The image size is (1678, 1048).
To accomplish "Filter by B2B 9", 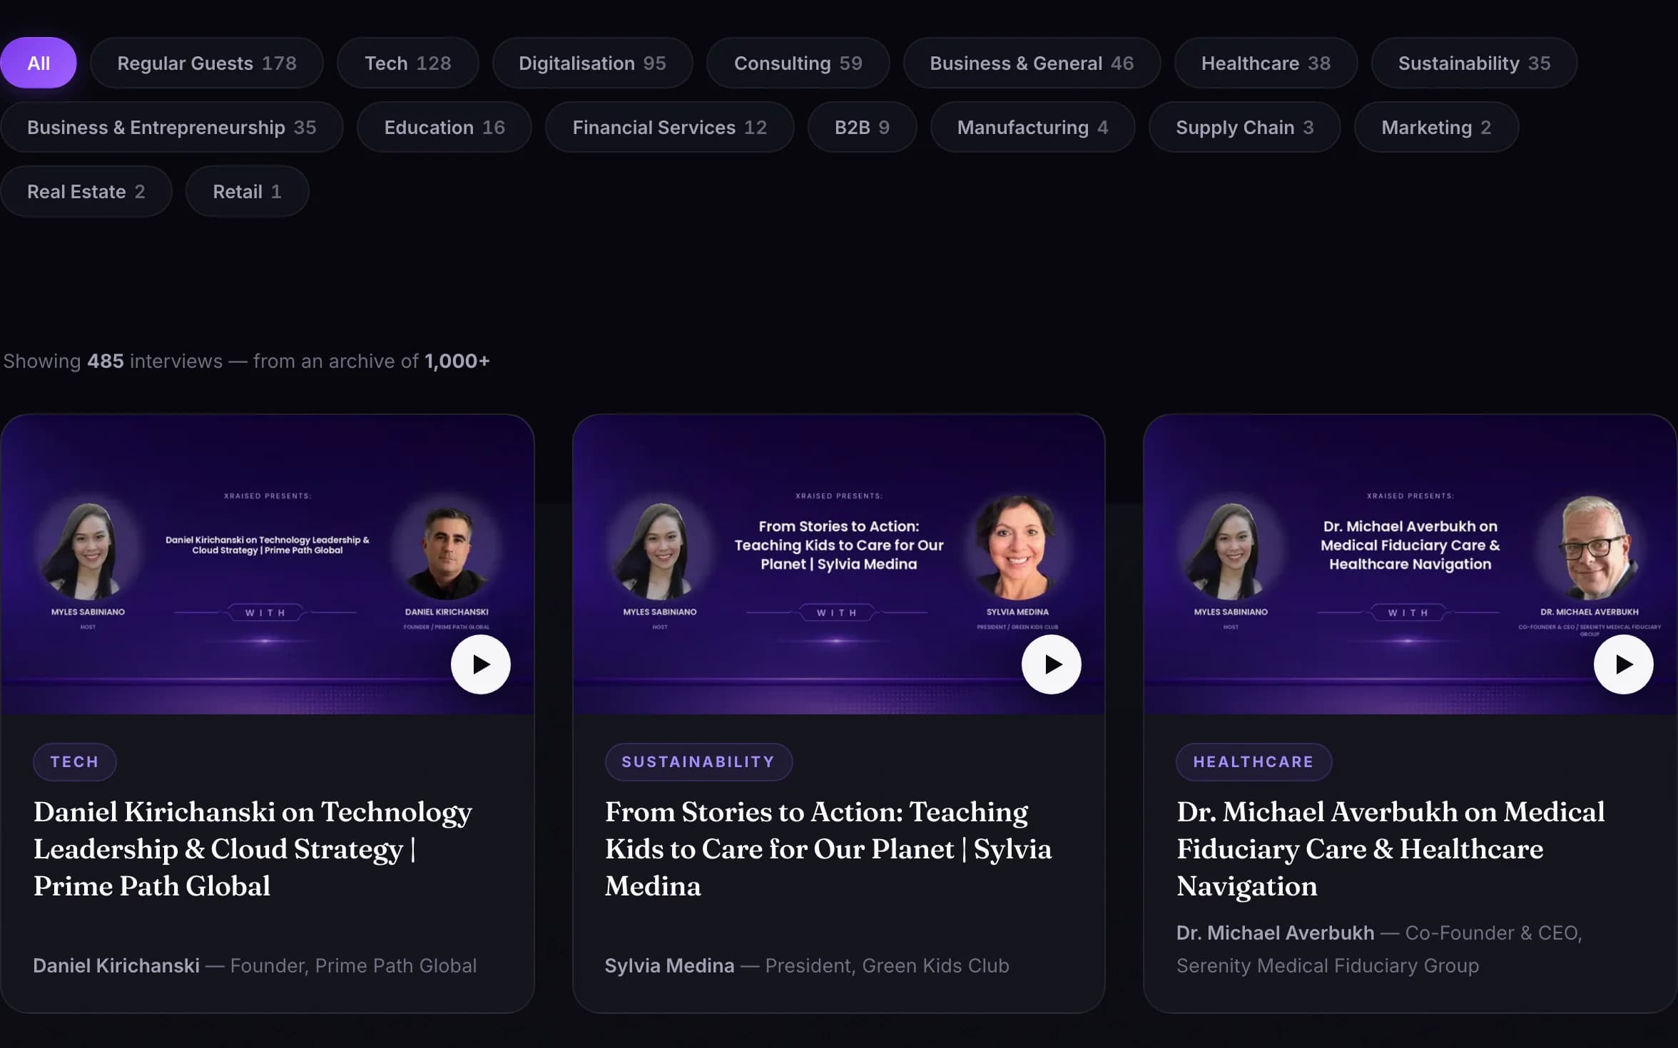I will click(862, 128).
